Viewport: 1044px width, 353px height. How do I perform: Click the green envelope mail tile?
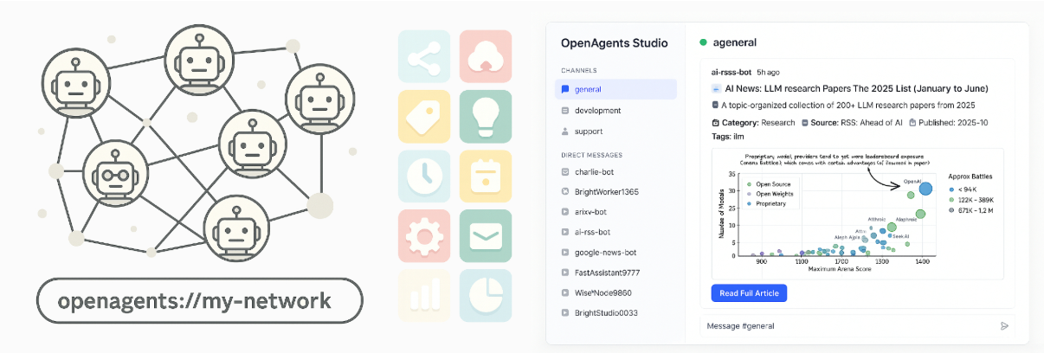[x=486, y=235]
